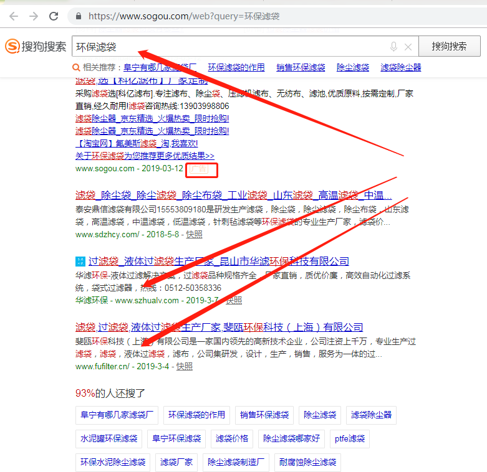This screenshot has width=487, height=472.
Task: Click www.sogou.com - 2019-03-12 source text
Action: click(x=129, y=168)
